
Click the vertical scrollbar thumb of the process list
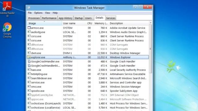coord(151,49)
